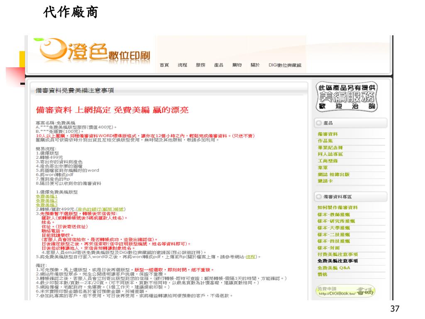Viewport: 425px width, 319px height.
Task: Go to 購物 in the top navigation
Action: (x=237, y=65)
